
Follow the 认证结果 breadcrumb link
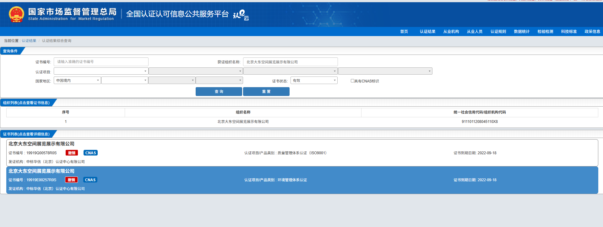point(29,41)
